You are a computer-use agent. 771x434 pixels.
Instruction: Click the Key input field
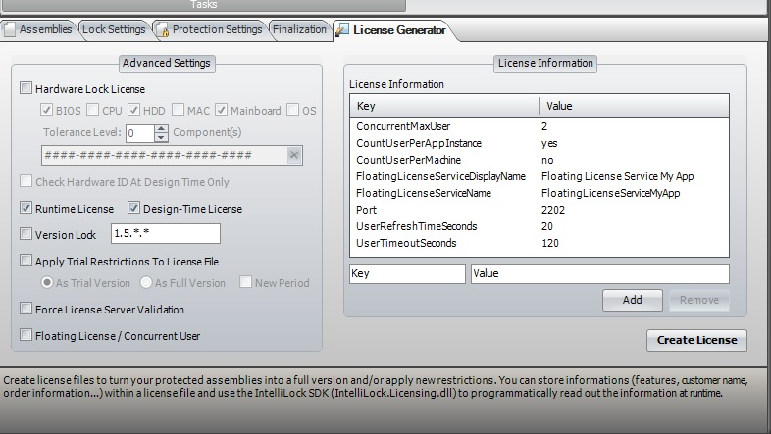point(407,274)
